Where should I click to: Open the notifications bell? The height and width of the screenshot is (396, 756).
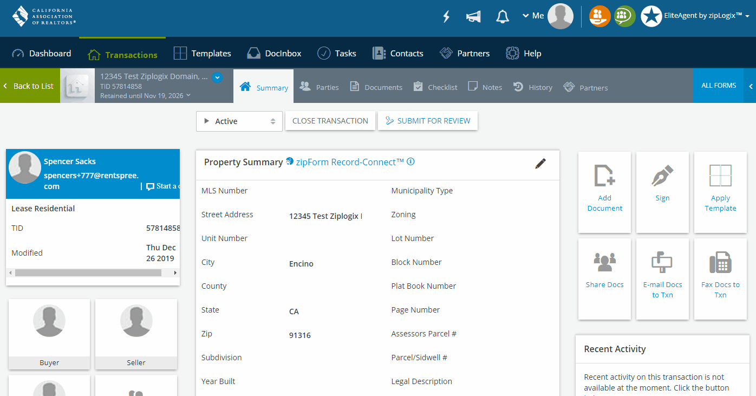point(503,17)
